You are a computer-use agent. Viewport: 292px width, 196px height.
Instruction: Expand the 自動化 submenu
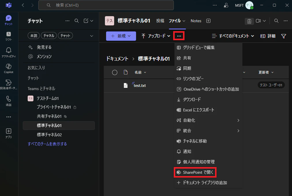coord(208,120)
